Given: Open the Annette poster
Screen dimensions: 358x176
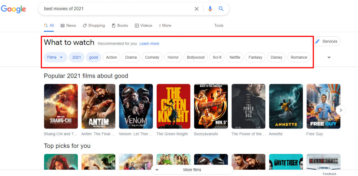Looking at the screenshot, I should coord(286,106).
